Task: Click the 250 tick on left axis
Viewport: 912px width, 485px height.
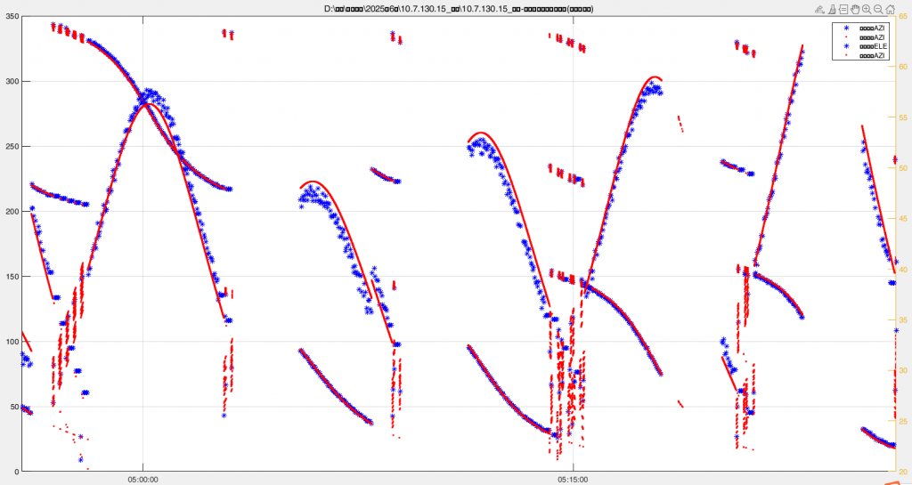Action: tap(12, 146)
